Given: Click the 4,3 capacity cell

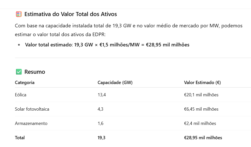Looking at the screenshot, I should [x=100, y=109].
